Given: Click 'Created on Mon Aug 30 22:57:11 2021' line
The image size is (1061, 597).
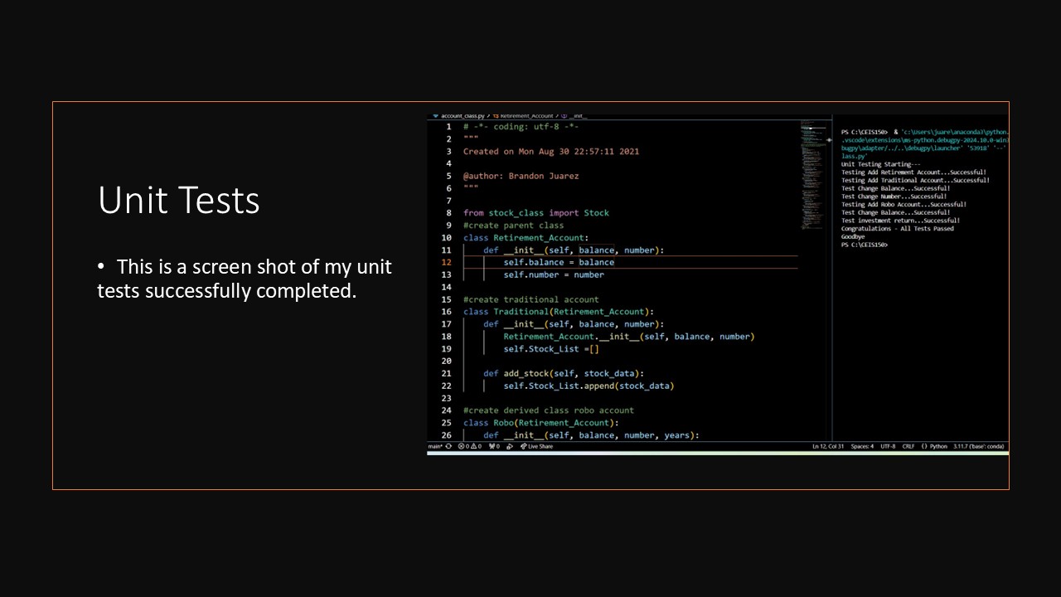Looking at the screenshot, I should (x=551, y=152).
